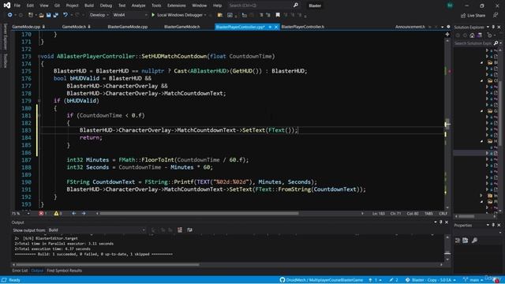Image resolution: width=505 pixels, height=284 pixels.
Task: Click the Property Pages wrench icon
Action: point(474,240)
